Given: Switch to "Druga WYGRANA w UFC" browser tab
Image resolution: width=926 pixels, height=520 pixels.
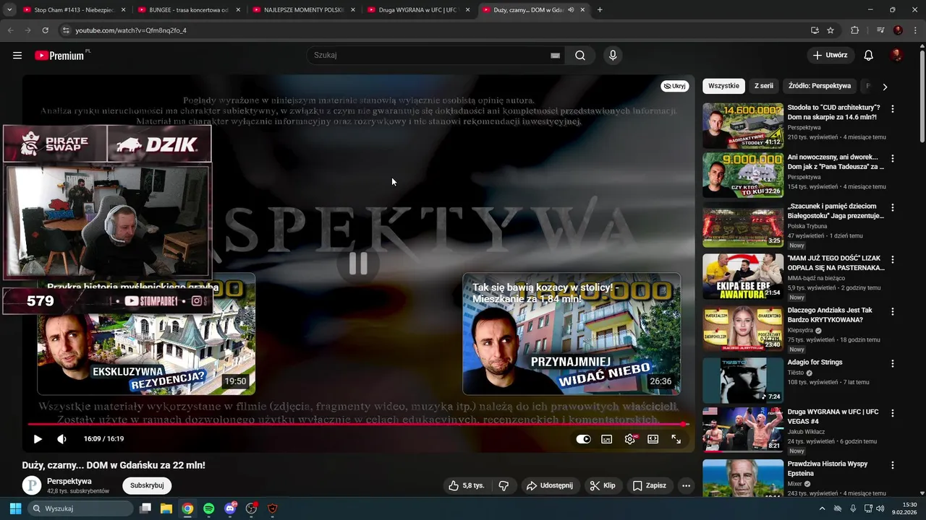Looking at the screenshot, I should [x=417, y=10].
